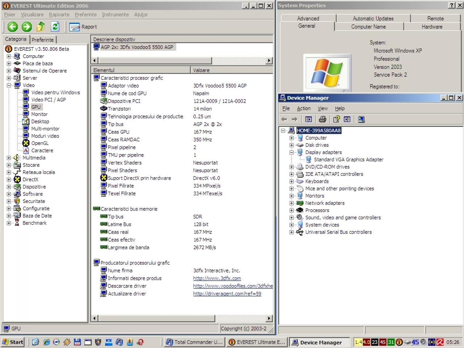Open the voodoofiles.com driver download link
This screenshot has width=464, height=348.
[233, 286]
